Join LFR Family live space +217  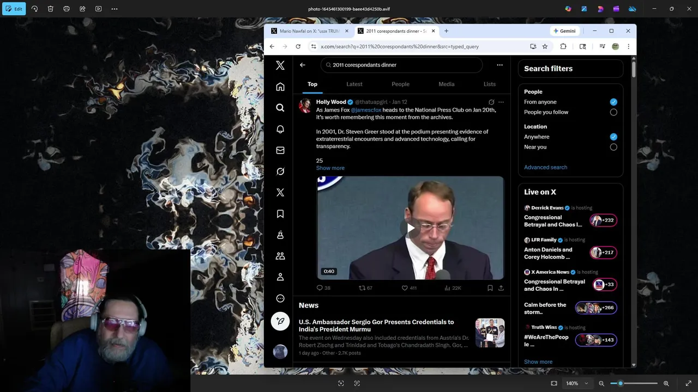603,253
